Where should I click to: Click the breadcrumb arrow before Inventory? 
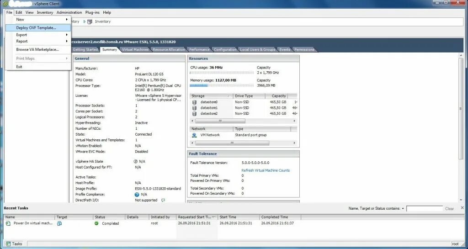click(85, 21)
